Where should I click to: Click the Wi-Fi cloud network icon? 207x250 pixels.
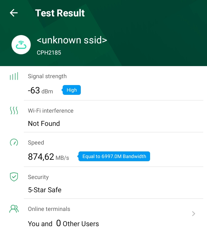pos(21,45)
